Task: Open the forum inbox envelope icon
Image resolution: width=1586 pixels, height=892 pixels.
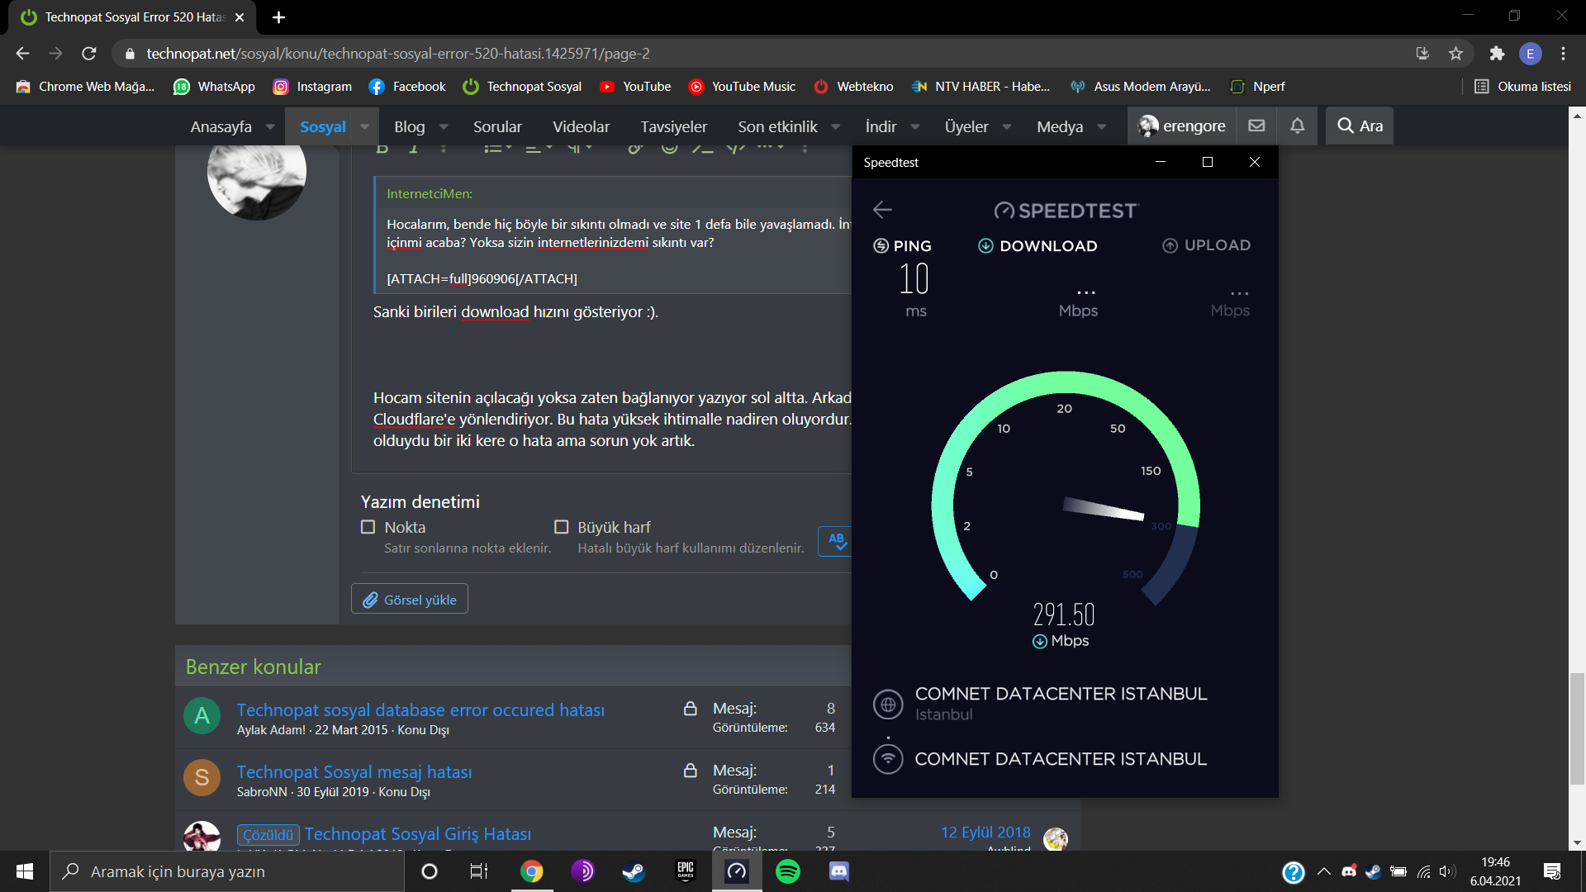Action: [1256, 126]
